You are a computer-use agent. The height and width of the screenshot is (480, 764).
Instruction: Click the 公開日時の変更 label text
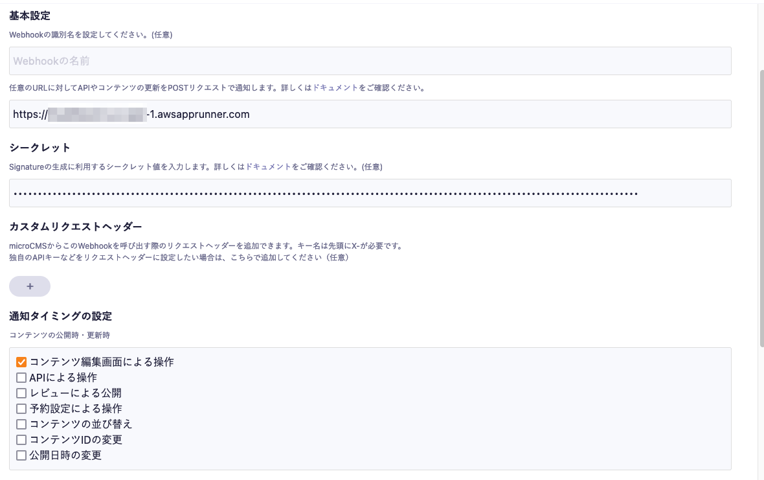pyautogui.click(x=65, y=455)
